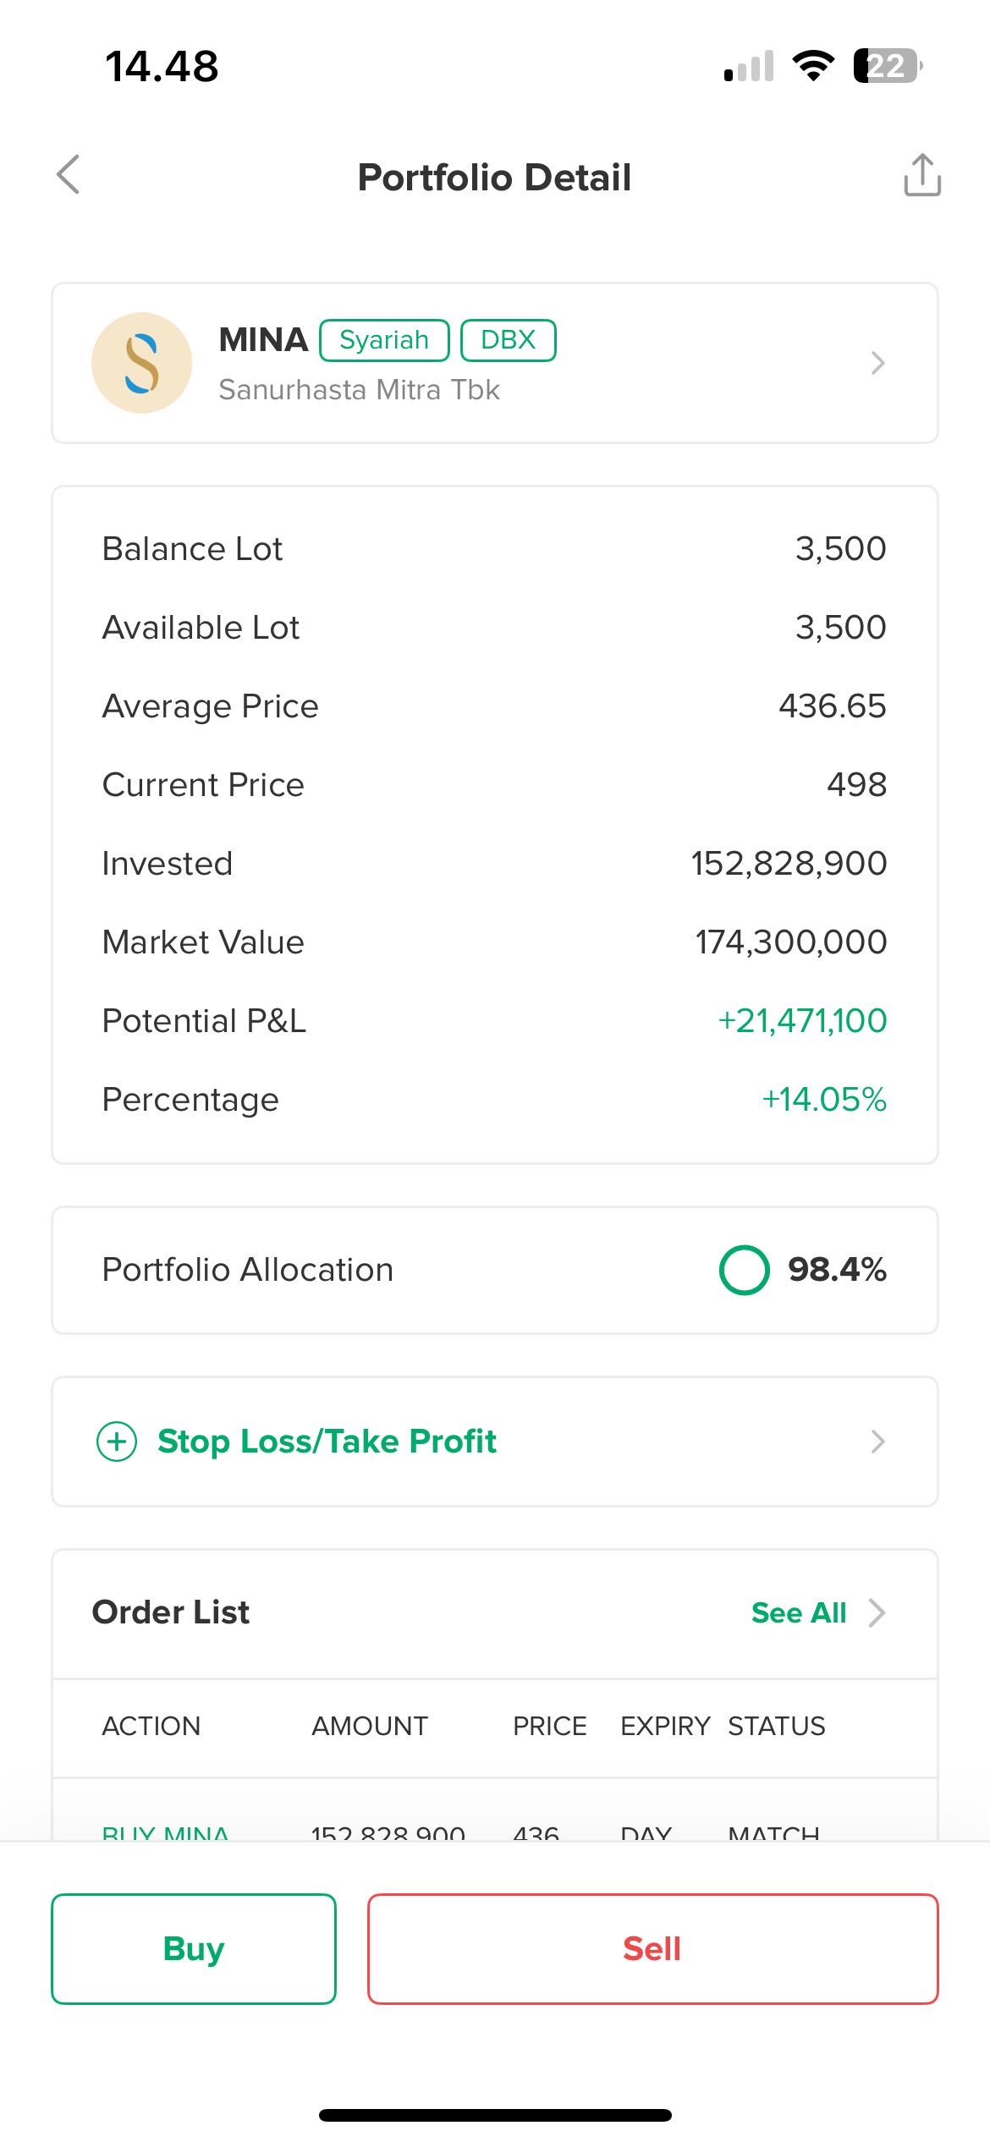Tap the Wi-Fi status icon
The image size is (990, 2142).
pos(812,66)
